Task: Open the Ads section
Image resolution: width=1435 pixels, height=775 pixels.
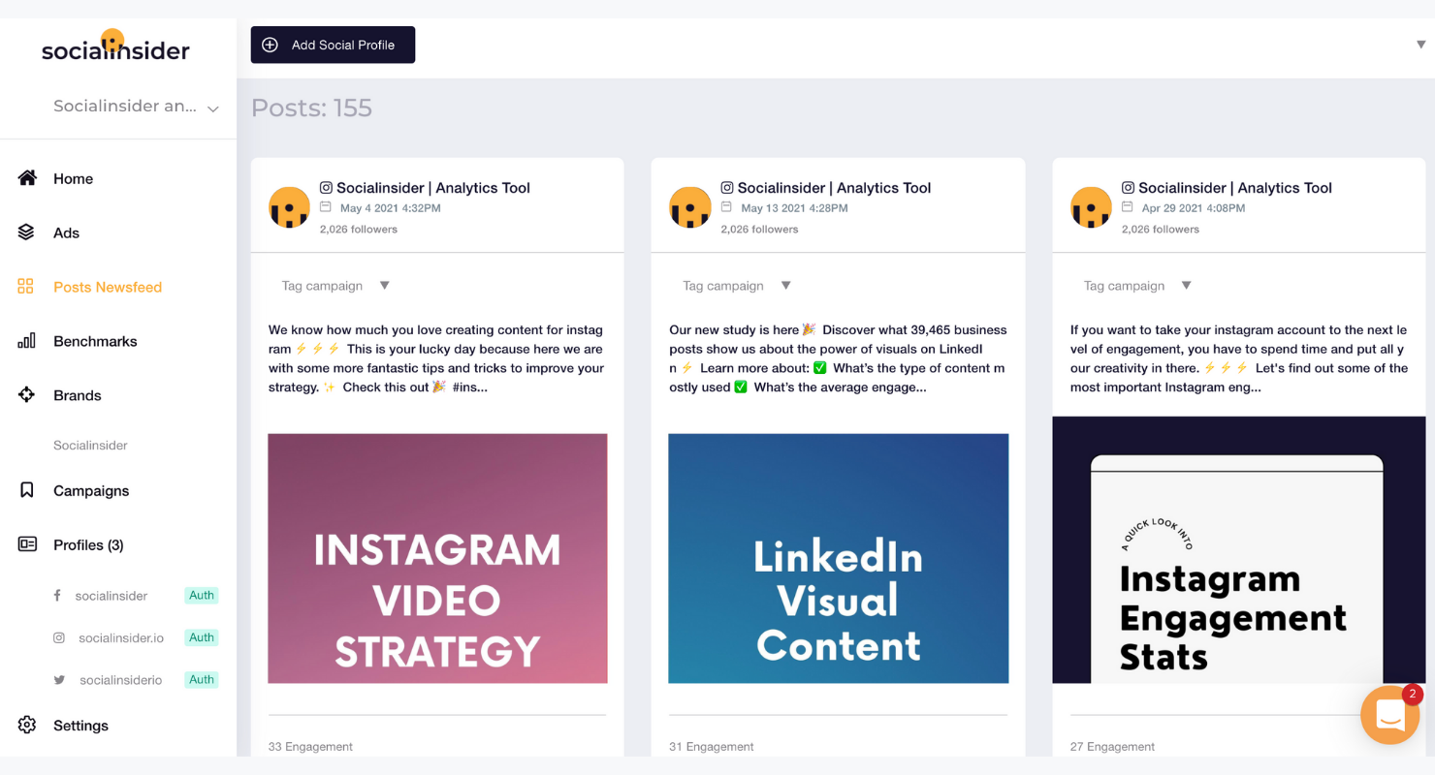Action: (67, 232)
